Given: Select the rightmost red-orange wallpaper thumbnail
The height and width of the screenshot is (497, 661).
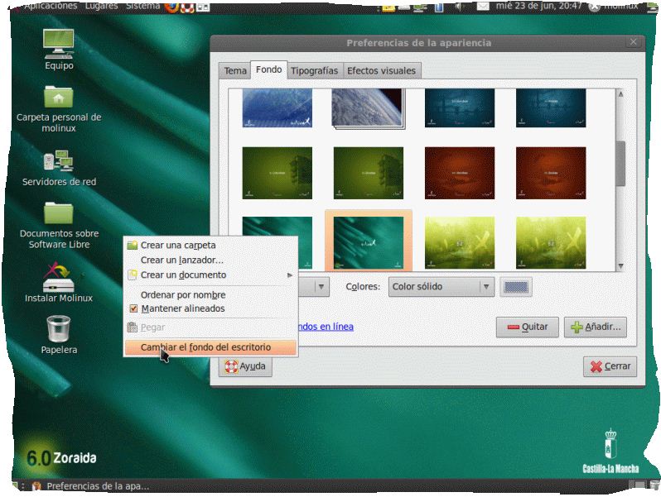Looking at the screenshot, I should [x=551, y=173].
